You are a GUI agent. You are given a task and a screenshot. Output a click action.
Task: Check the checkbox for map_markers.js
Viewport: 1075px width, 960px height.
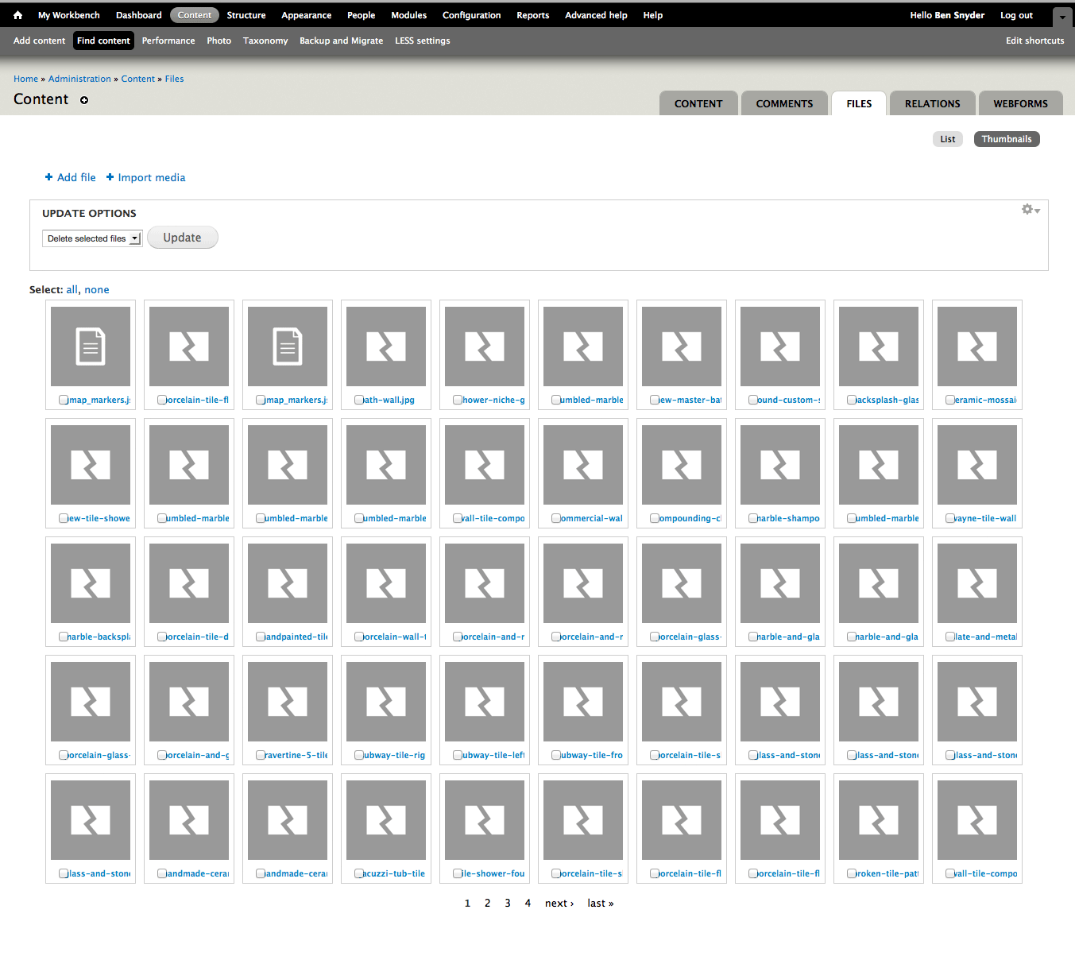pos(64,400)
